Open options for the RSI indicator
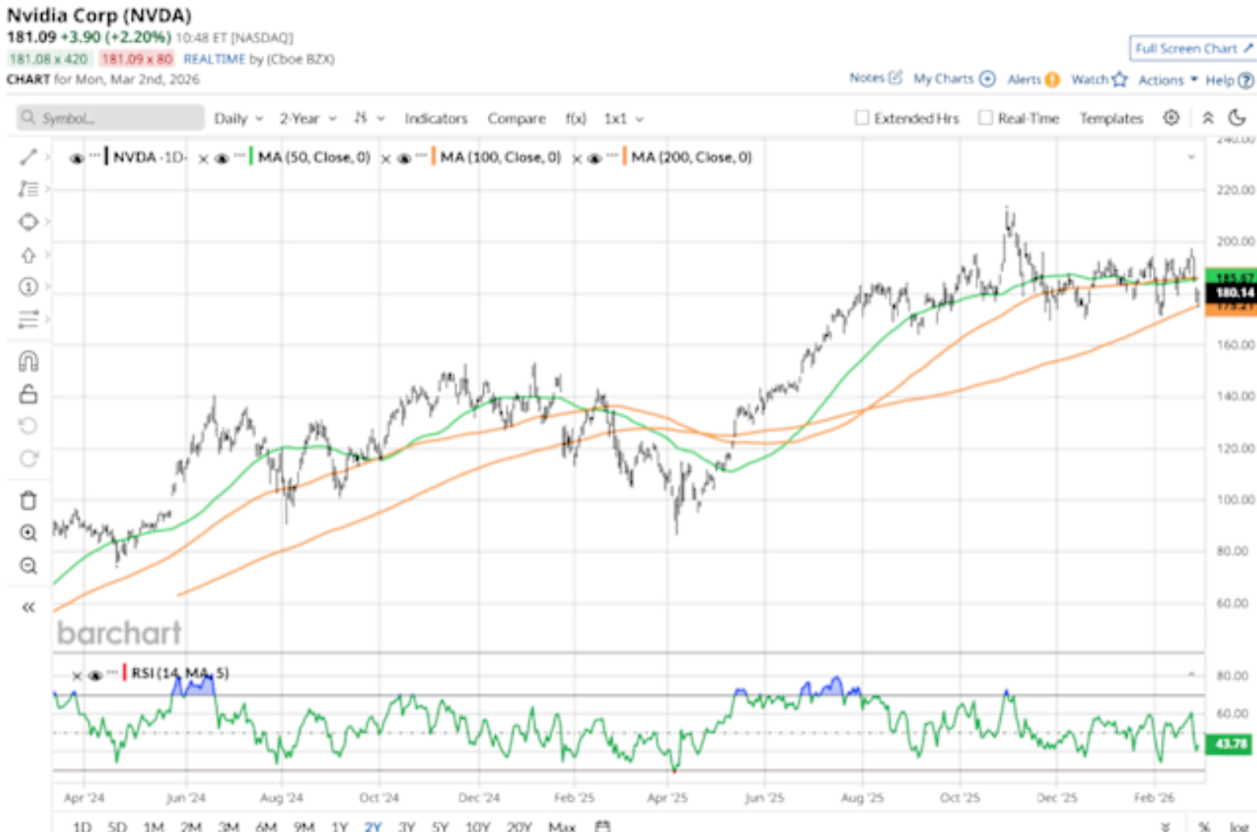Viewport: 1257px width, 832px height. (x=112, y=672)
